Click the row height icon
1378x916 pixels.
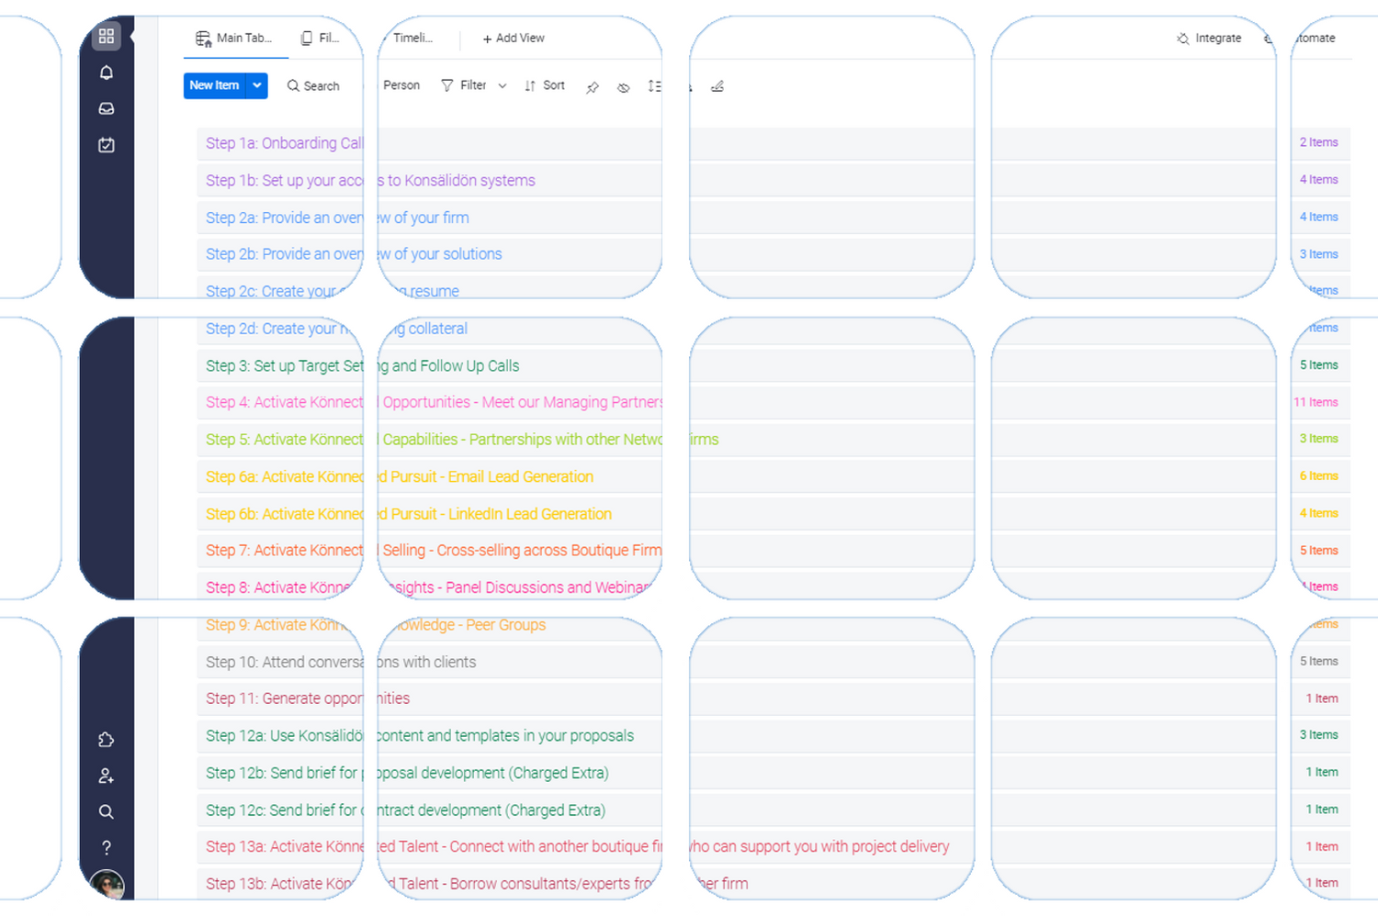point(654,86)
